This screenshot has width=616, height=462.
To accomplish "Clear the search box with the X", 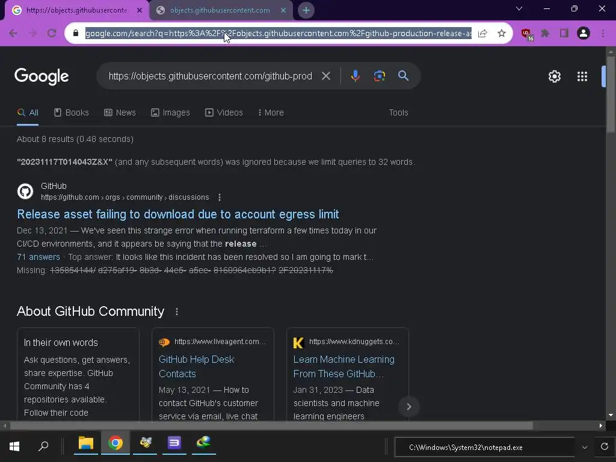I will 326,76.
